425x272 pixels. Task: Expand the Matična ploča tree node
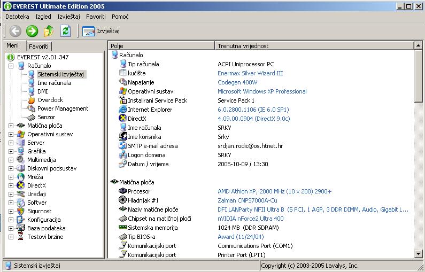(11, 126)
